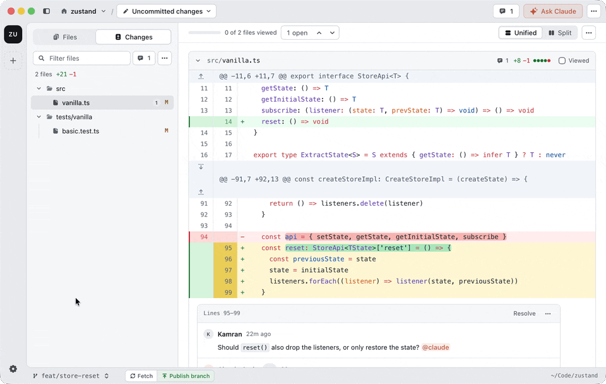Click the Fetch button
The height and width of the screenshot is (384, 606).
(141, 376)
